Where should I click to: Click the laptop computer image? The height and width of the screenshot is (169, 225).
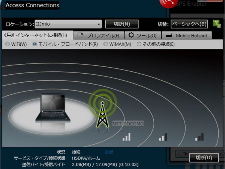point(53,108)
